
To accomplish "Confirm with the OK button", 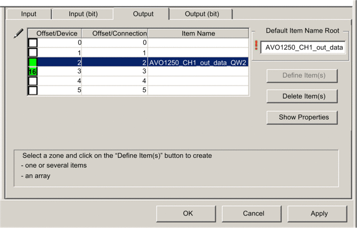I will pos(188,213).
